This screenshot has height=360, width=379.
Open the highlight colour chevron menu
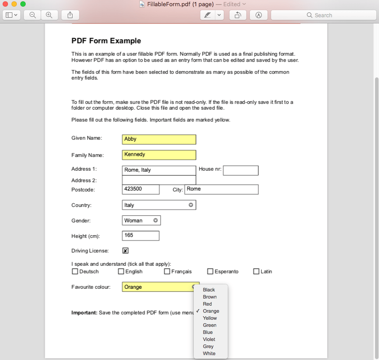(x=219, y=15)
